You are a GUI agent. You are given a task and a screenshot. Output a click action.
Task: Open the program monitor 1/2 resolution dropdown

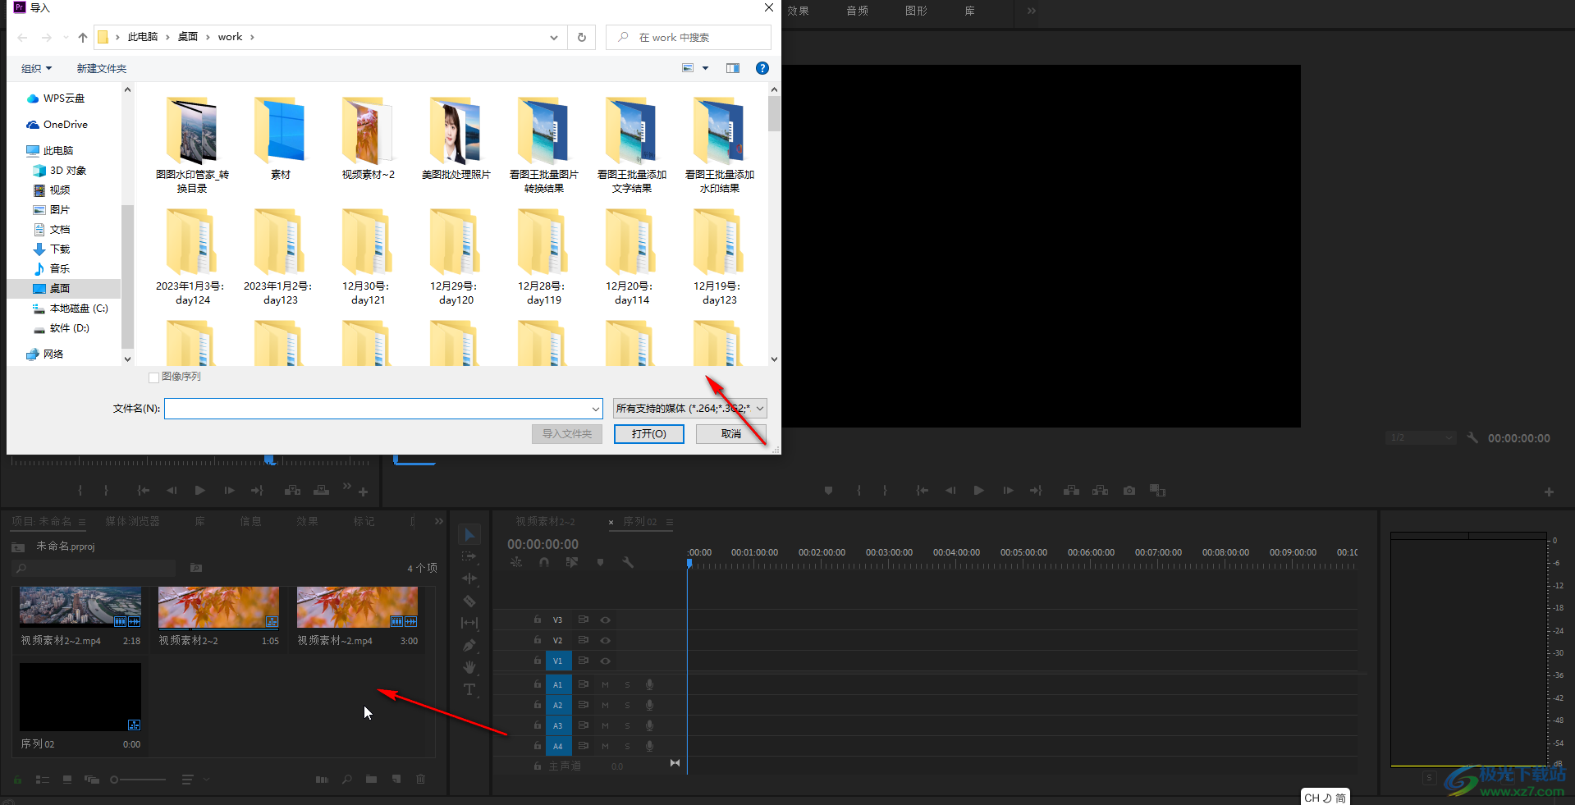pyautogui.click(x=1421, y=438)
